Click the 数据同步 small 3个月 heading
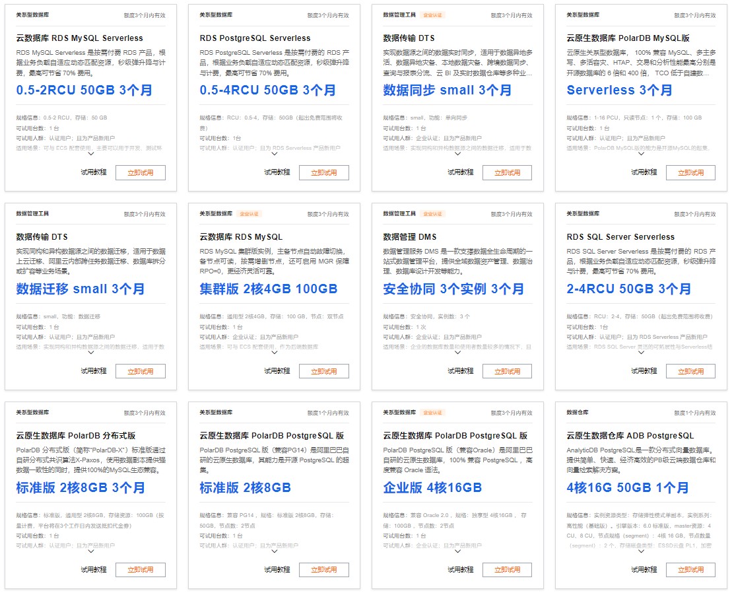 [448, 90]
